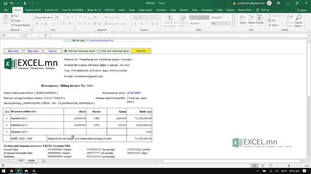Open Copy options dropdown arrow
The height and width of the screenshot is (174, 311).
click(x=22, y=20)
